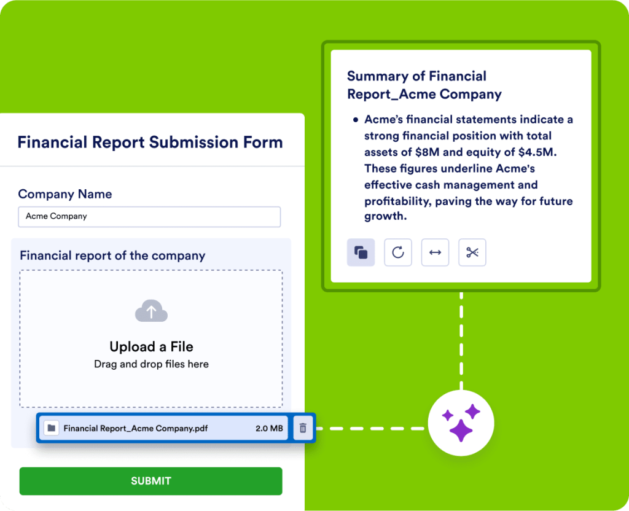
Task: Click the cloud upload arrow icon
Action: coord(151,311)
